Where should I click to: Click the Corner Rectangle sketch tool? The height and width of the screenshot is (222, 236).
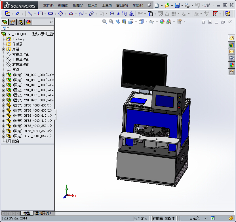(x=40, y=14)
